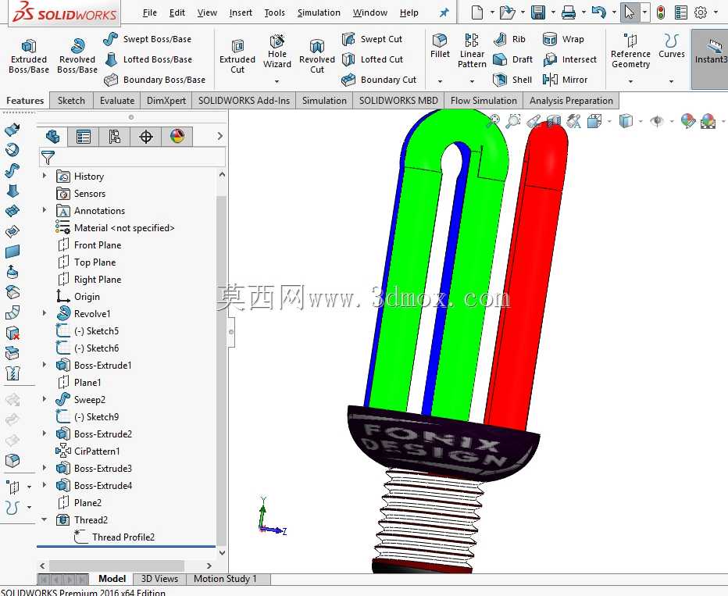Select the Rib tool
728x596 pixels.
[x=509, y=39]
